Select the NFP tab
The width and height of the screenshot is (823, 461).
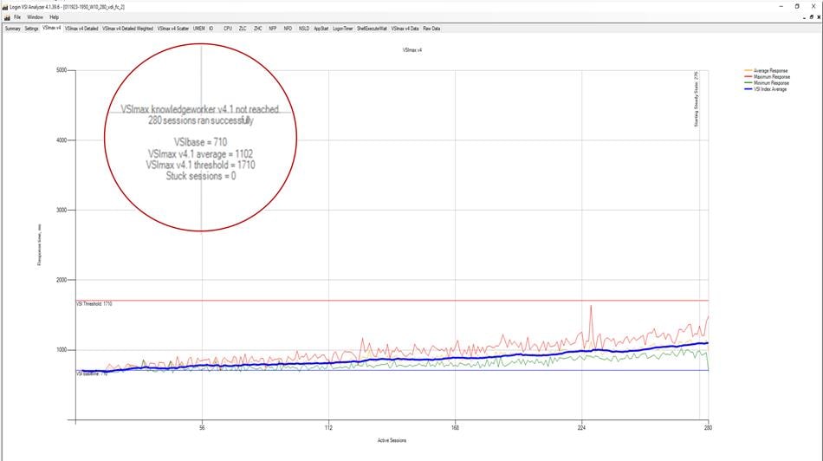[x=272, y=29]
